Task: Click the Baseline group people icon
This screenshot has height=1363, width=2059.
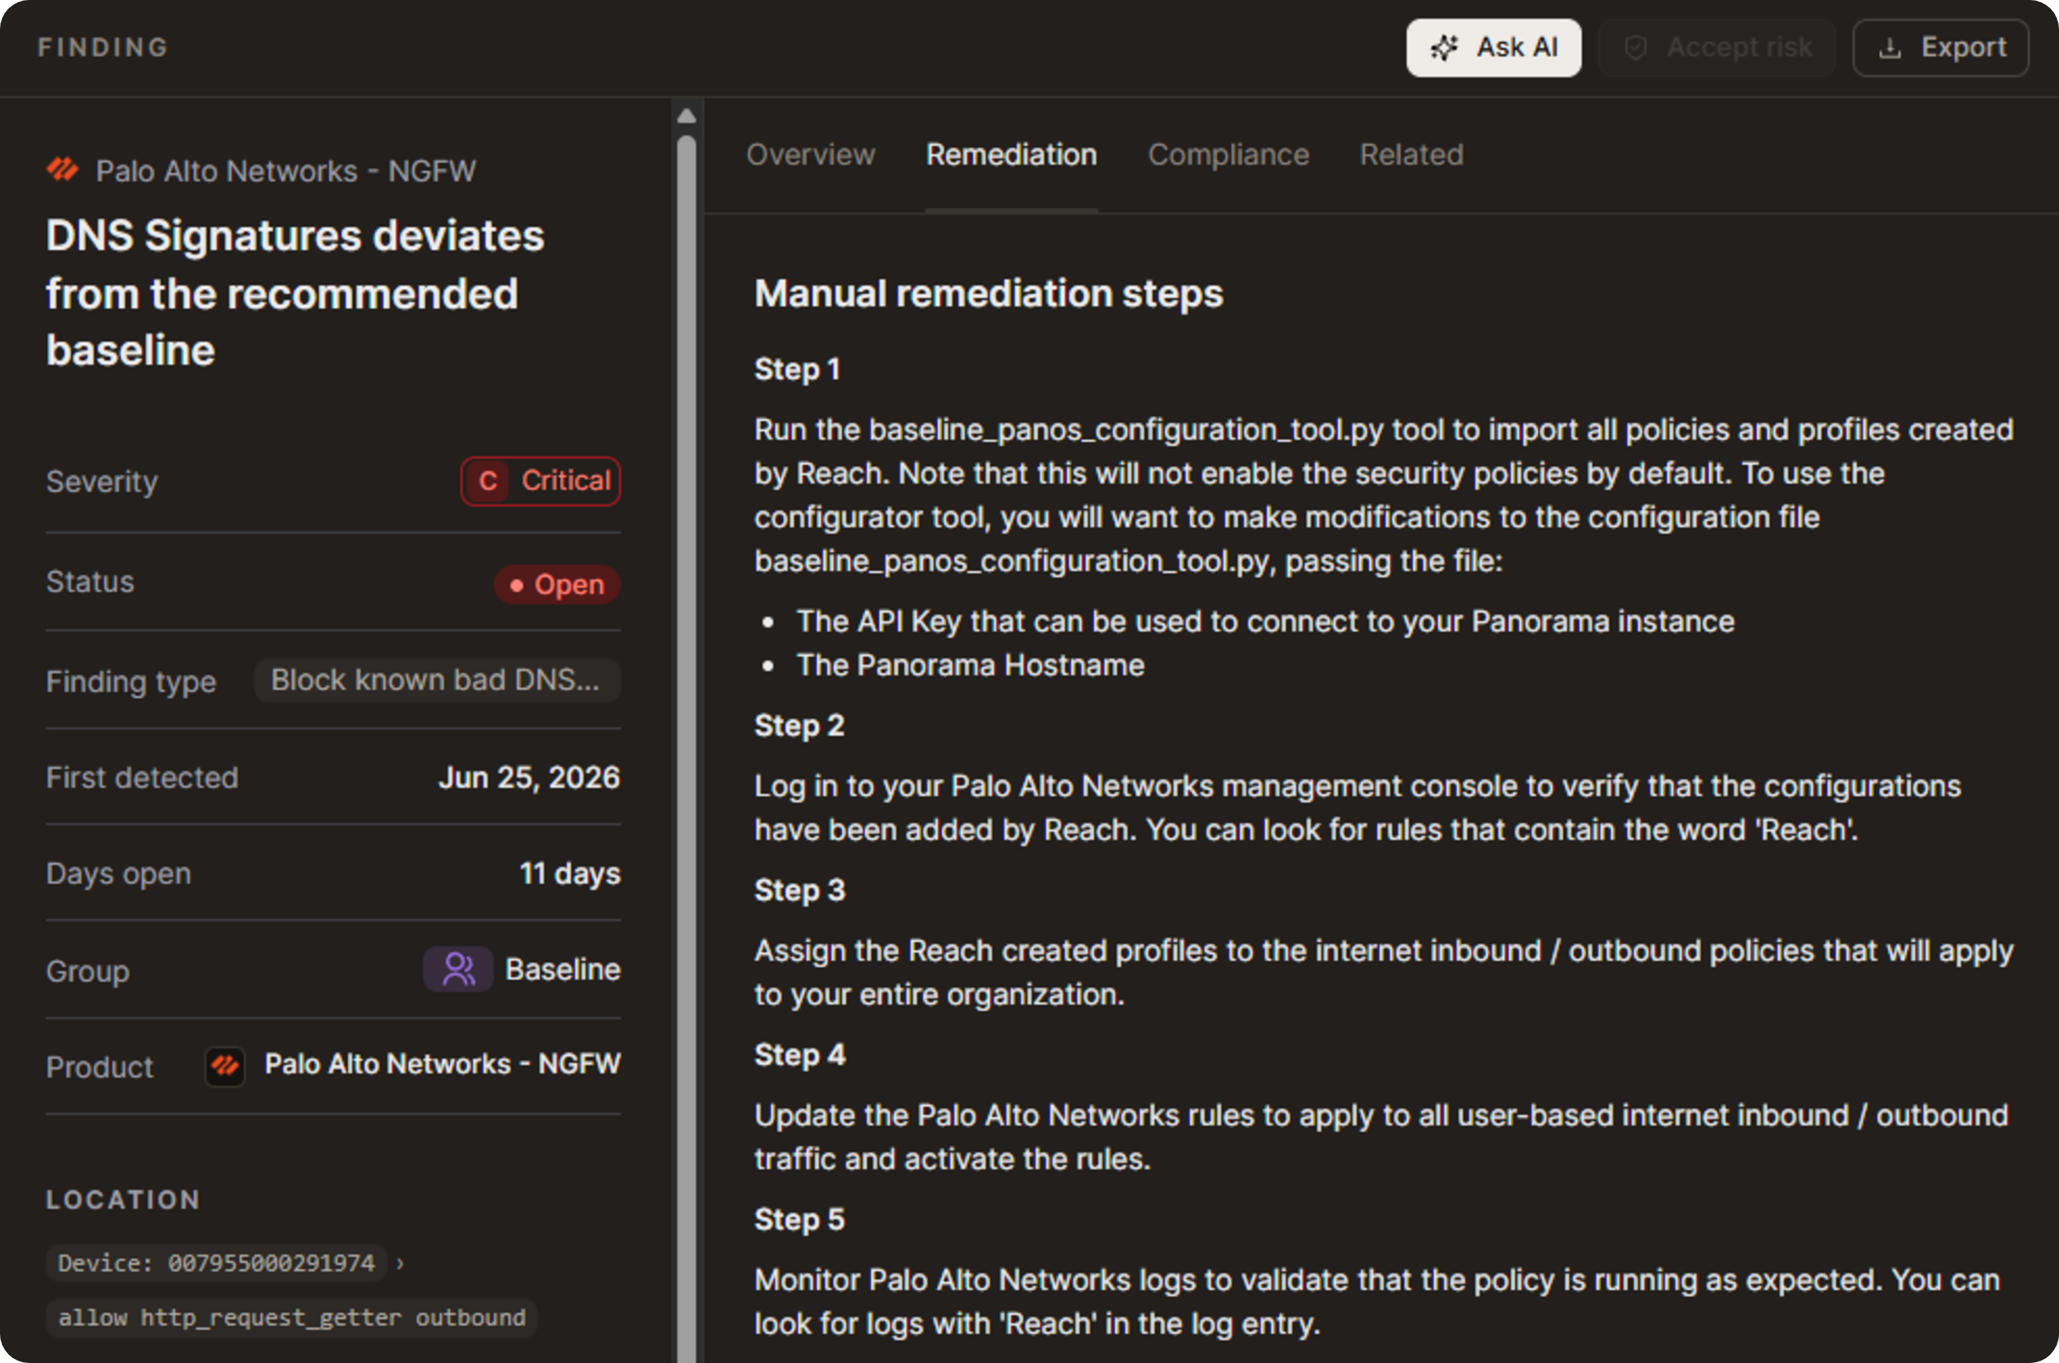Action: pos(458,969)
